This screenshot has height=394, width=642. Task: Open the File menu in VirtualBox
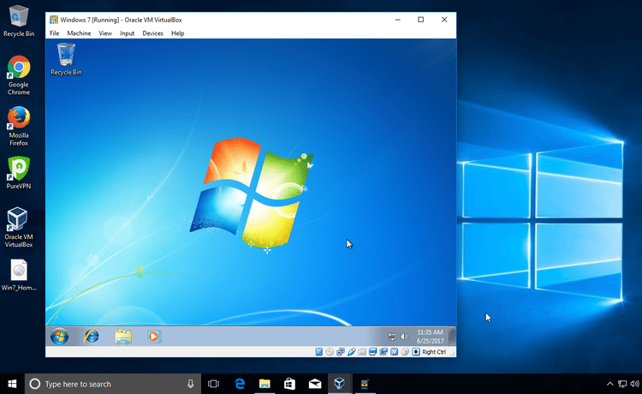[55, 33]
